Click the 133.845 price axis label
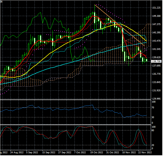The image size is (163, 156). click(x=156, y=82)
